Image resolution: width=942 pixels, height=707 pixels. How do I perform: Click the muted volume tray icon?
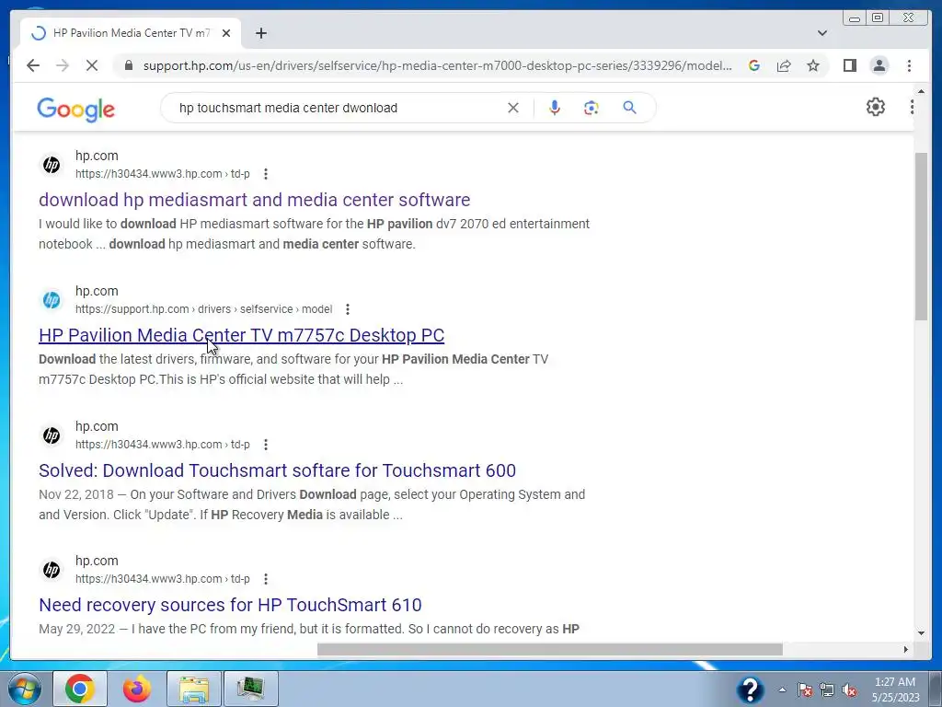coord(849,690)
